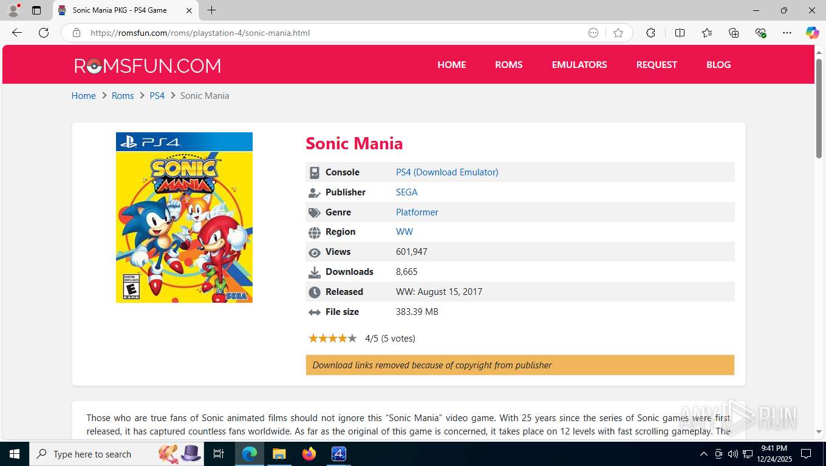Open the ROMS menu item
The height and width of the screenshot is (466, 826).
(x=509, y=64)
